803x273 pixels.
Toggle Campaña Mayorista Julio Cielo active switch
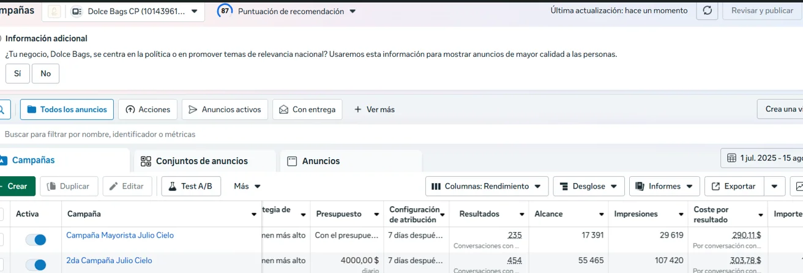coord(35,240)
